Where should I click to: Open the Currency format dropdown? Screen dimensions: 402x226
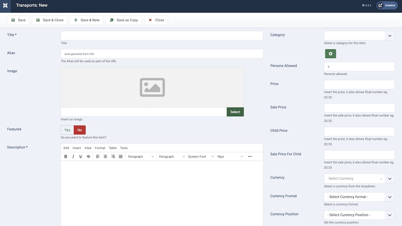click(359, 197)
